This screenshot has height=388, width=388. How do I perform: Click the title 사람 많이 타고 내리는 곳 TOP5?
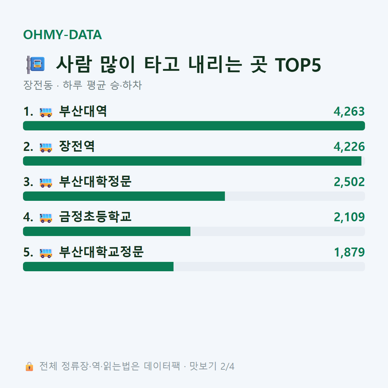[189, 64]
